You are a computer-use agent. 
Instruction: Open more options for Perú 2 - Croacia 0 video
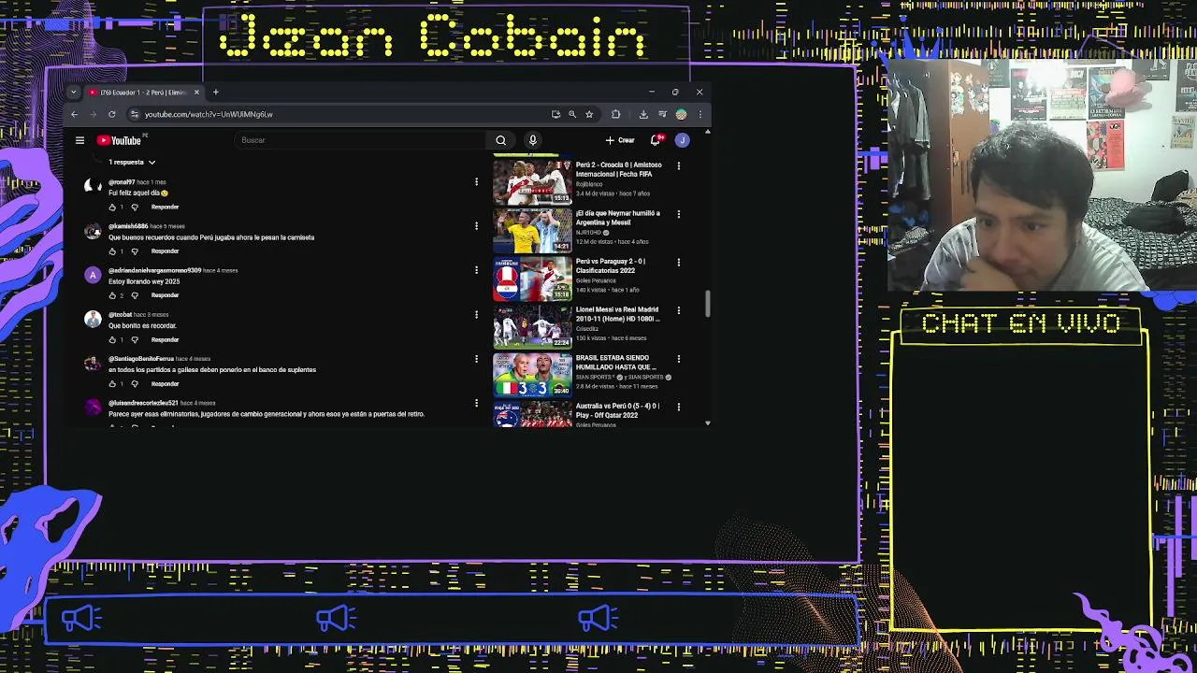(678, 165)
